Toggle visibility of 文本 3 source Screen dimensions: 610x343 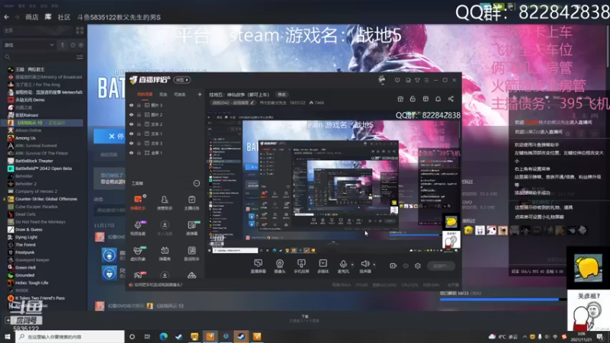tap(131, 143)
